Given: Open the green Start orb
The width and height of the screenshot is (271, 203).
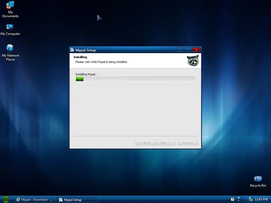Looking at the screenshot, I should click(x=6, y=200).
